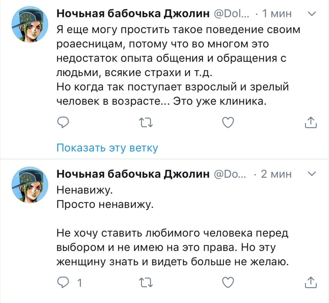This screenshot has height=303, width=329.
Task: Open the chevron menu on the 2 мин tweet
Action: click(x=313, y=174)
